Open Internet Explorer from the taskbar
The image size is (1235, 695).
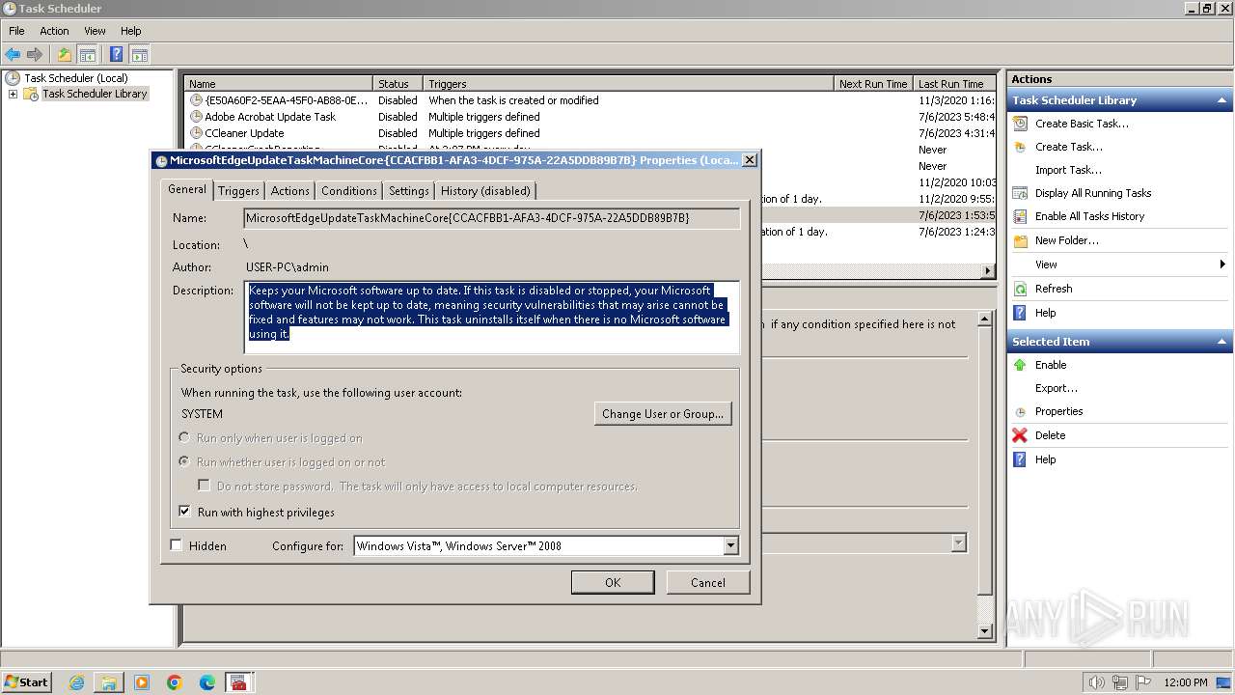pos(76,682)
